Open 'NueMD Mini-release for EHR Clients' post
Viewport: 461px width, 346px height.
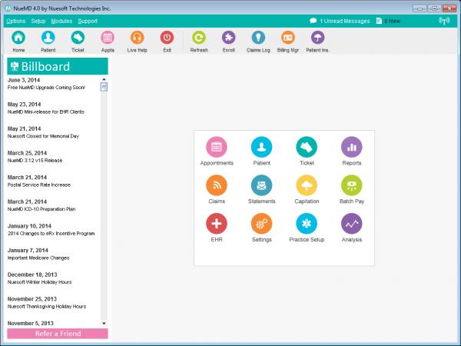pyautogui.click(x=46, y=111)
